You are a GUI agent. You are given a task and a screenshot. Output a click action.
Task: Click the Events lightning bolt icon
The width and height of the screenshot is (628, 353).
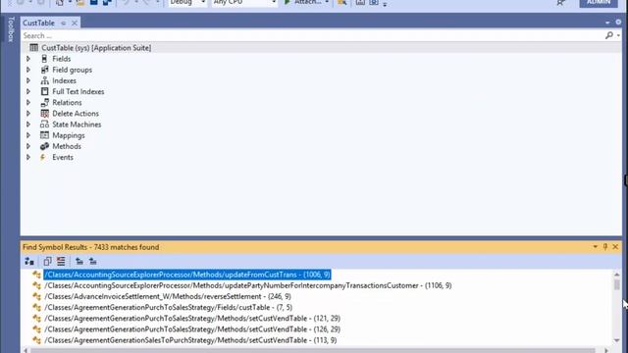(x=42, y=157)
